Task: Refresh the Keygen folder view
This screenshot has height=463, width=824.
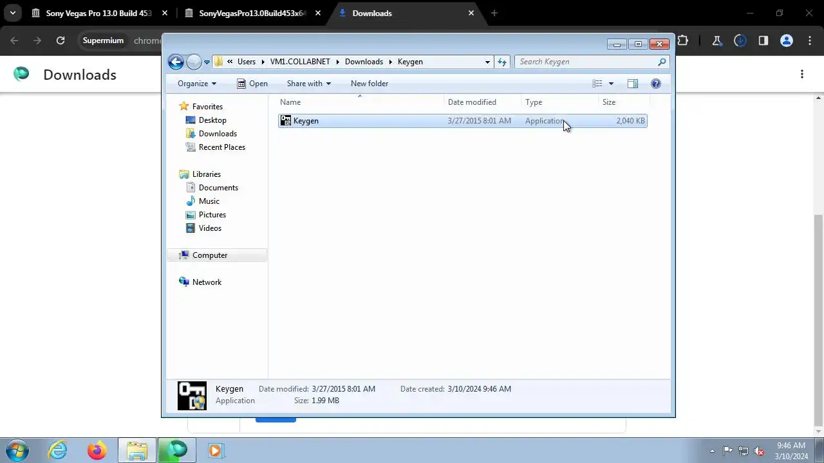Action: [502, 62]
